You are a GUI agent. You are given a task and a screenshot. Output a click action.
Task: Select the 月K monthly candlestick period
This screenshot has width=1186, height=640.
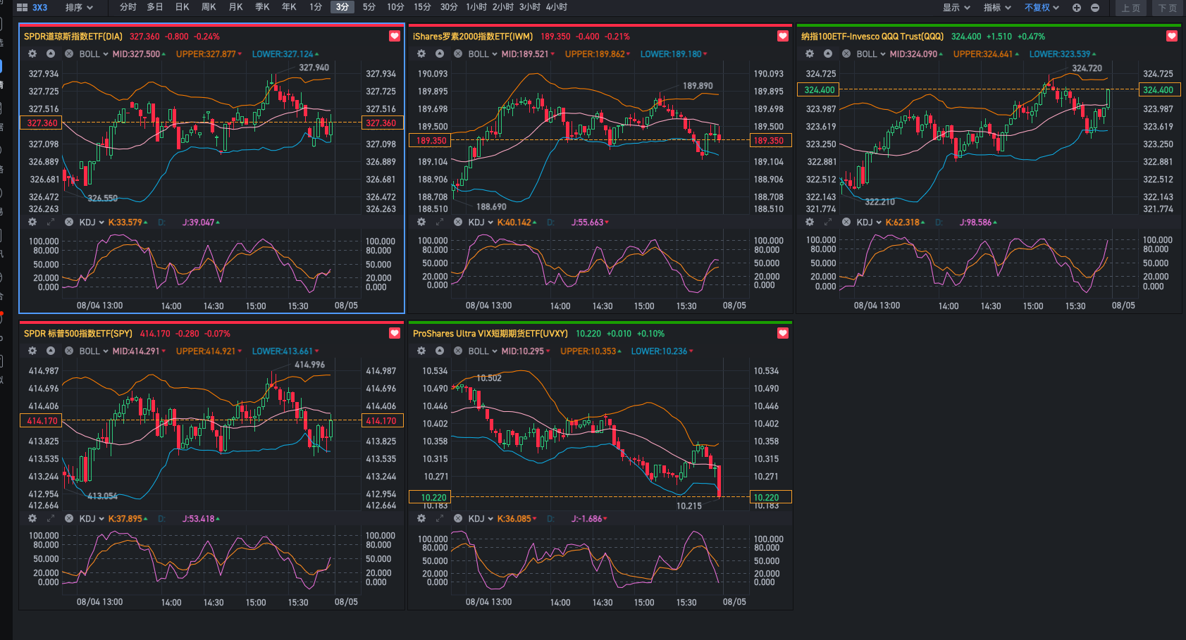pyautogui.click(x=235, y=7)
